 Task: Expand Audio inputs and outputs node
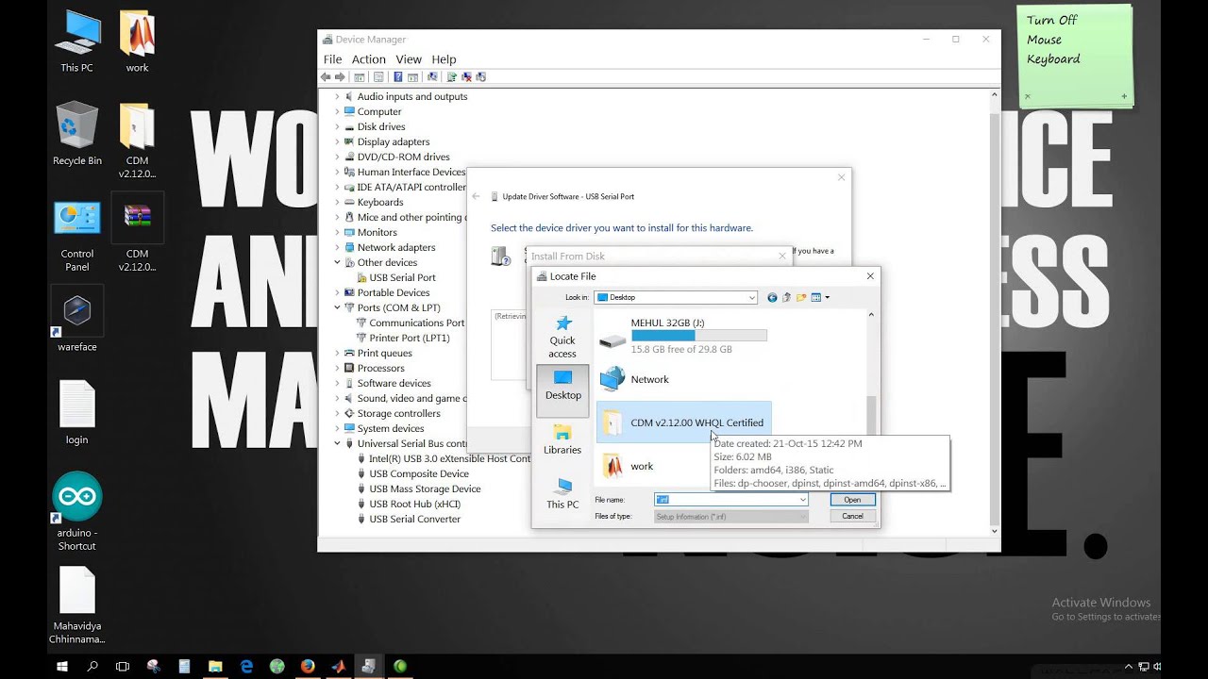click(x=337, y=96)
